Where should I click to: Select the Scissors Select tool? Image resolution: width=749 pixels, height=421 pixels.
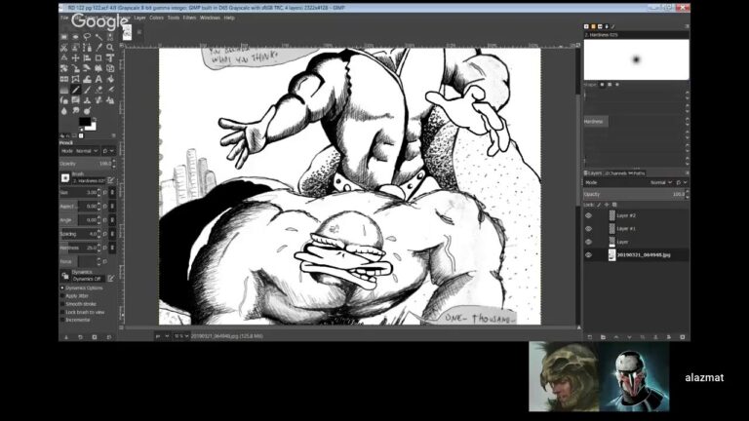pyautogui.click(x=64, y=47)
